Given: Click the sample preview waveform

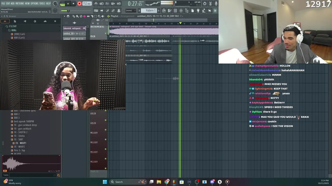Looking at the screenshot, I should tap(31, 164).
